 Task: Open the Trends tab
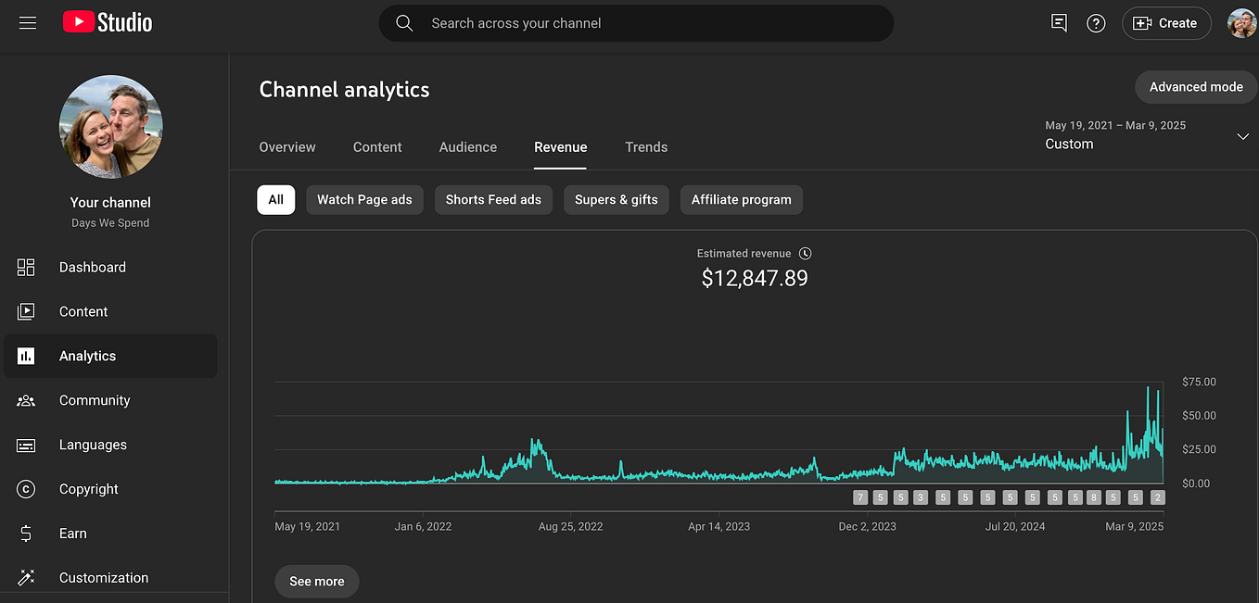[646, 146]
